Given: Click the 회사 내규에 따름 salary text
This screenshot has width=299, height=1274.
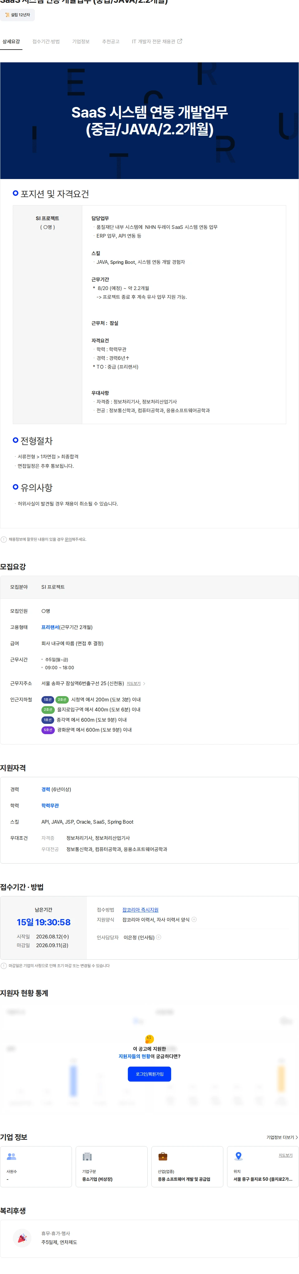Looking at the screenshot, I should coord(72,643).
